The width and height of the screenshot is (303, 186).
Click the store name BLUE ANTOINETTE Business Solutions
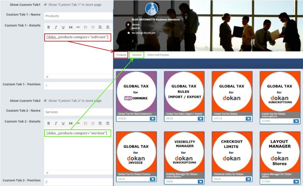(x=156, y=20)
